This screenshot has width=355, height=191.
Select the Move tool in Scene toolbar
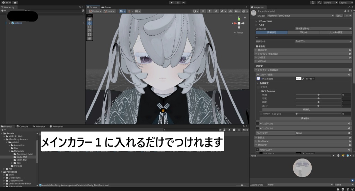90,23
